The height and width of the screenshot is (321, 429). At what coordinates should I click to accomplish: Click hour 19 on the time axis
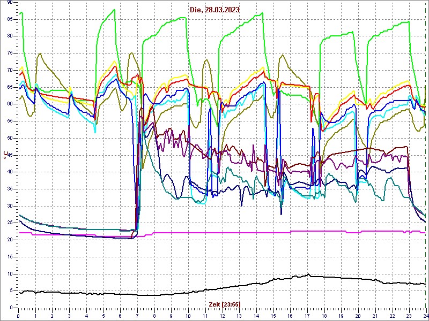[341, 316]
